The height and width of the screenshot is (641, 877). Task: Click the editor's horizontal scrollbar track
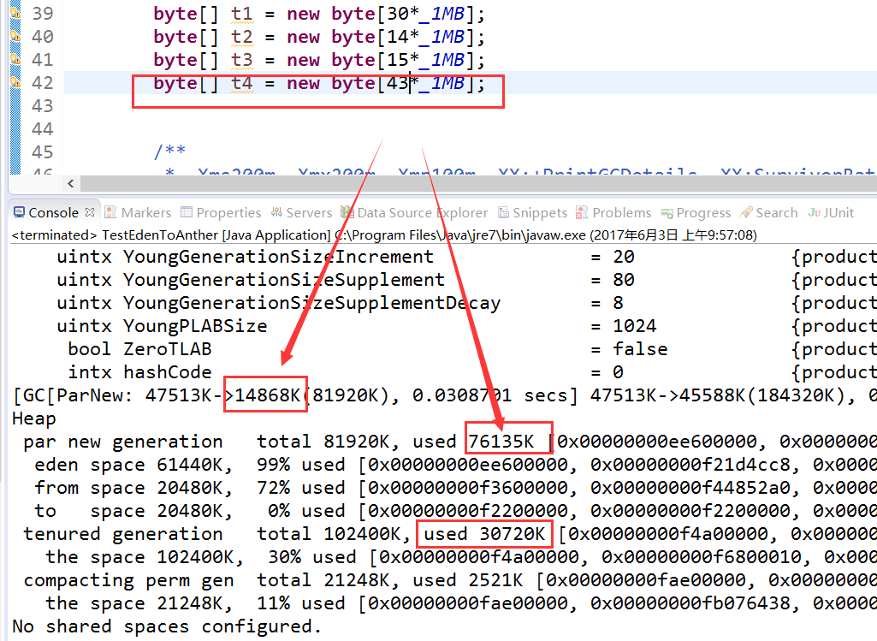(x=478, y=183)
